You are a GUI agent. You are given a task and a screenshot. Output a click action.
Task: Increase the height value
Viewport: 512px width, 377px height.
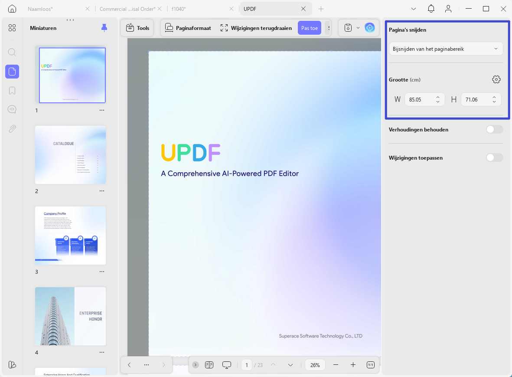[x=494, y=97]
